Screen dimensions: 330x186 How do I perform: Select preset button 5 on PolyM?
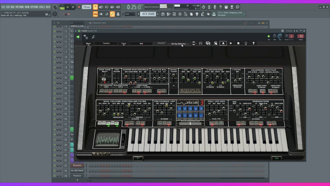click(201, 109)
